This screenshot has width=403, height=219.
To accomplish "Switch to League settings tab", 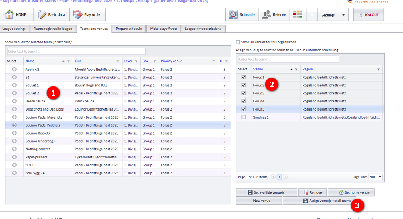I will tap(14, 29).
